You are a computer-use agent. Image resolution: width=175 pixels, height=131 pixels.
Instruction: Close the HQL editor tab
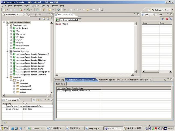[x=72, y=14]
